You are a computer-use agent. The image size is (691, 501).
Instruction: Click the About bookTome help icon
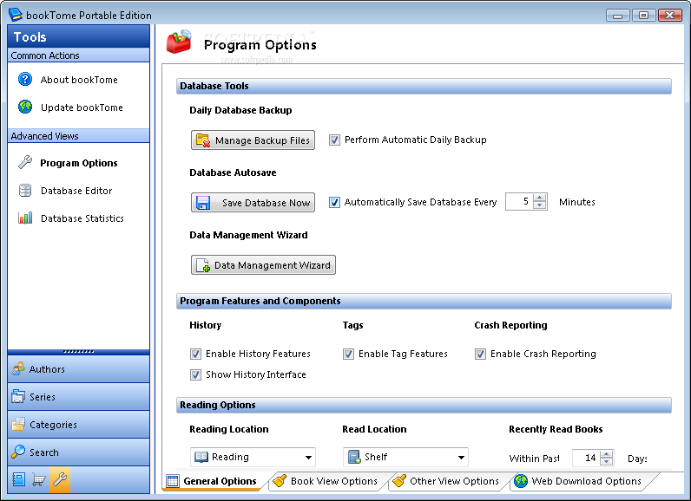tap(25, 79)
